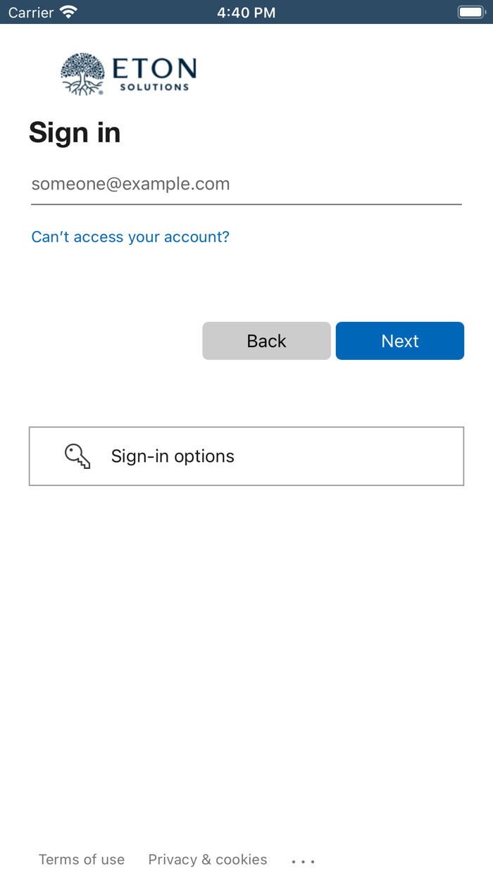Click the ETON wordmark in the header
Viewport: 493px width, 876px height.
[x=154, y=68]
